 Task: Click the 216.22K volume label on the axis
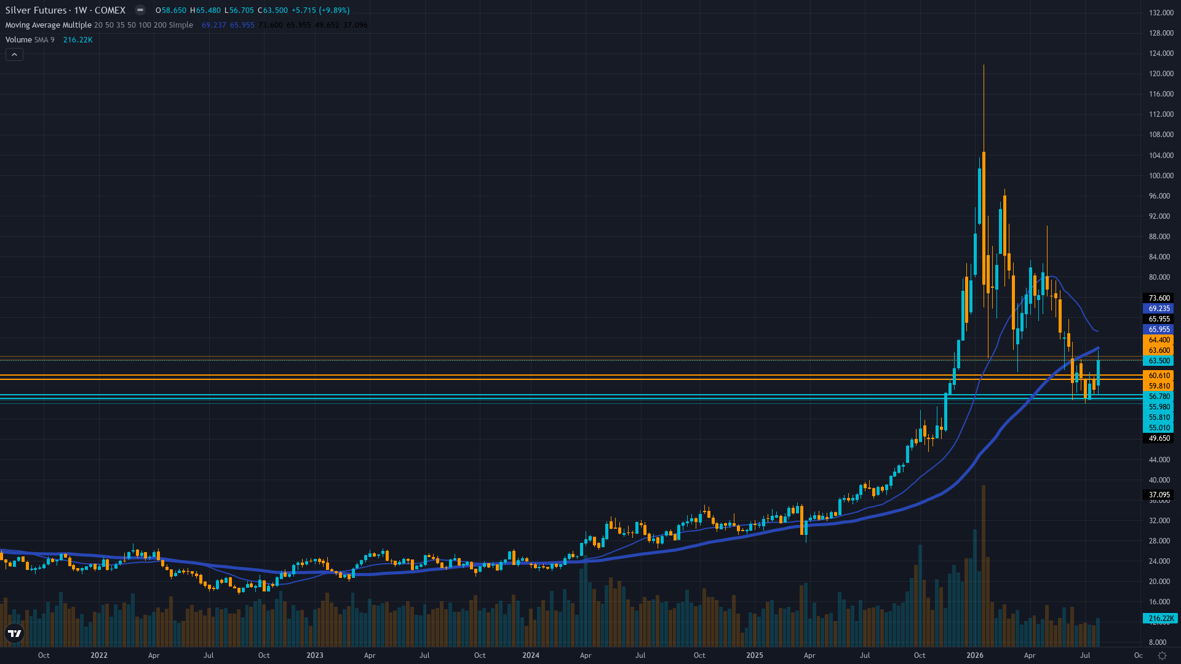[x=1160, y=619]
